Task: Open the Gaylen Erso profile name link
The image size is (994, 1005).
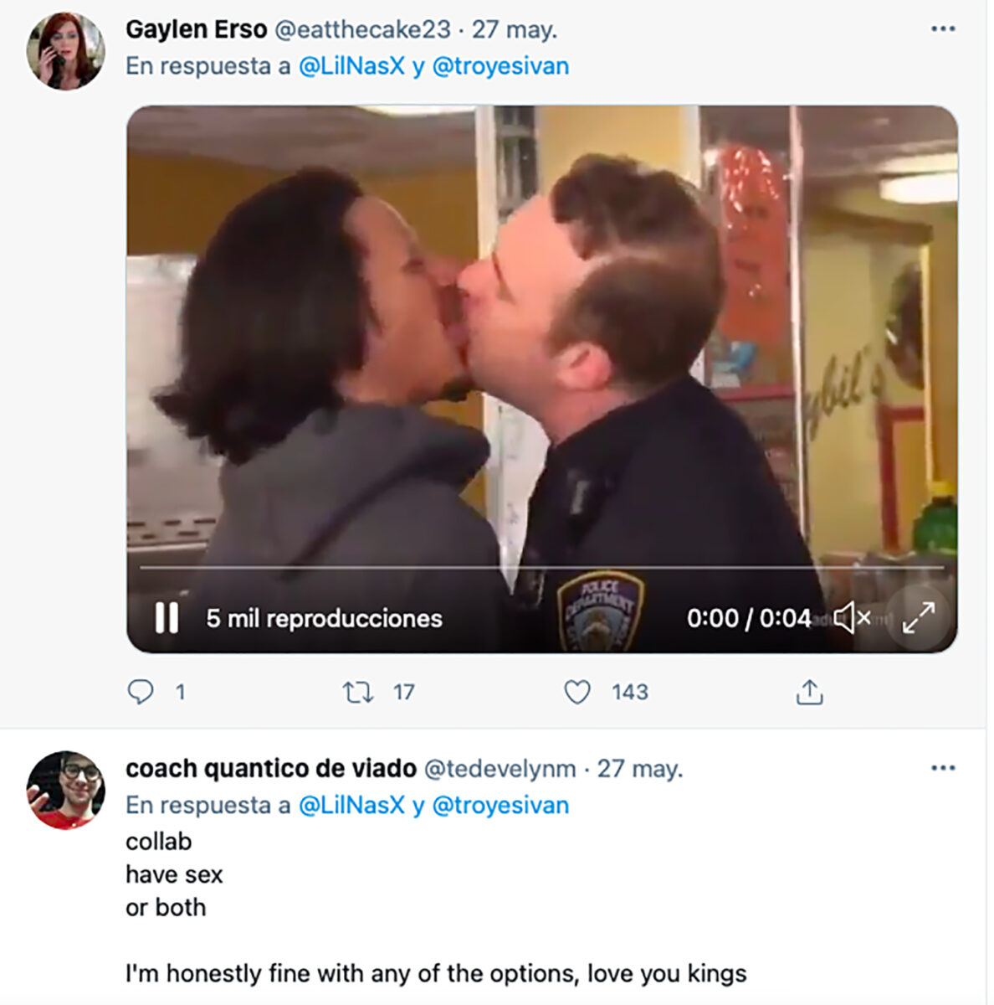Action: pyautogui.click(x=196, y=29)
